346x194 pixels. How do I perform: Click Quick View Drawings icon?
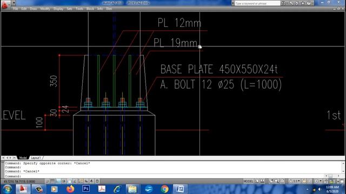263,181
